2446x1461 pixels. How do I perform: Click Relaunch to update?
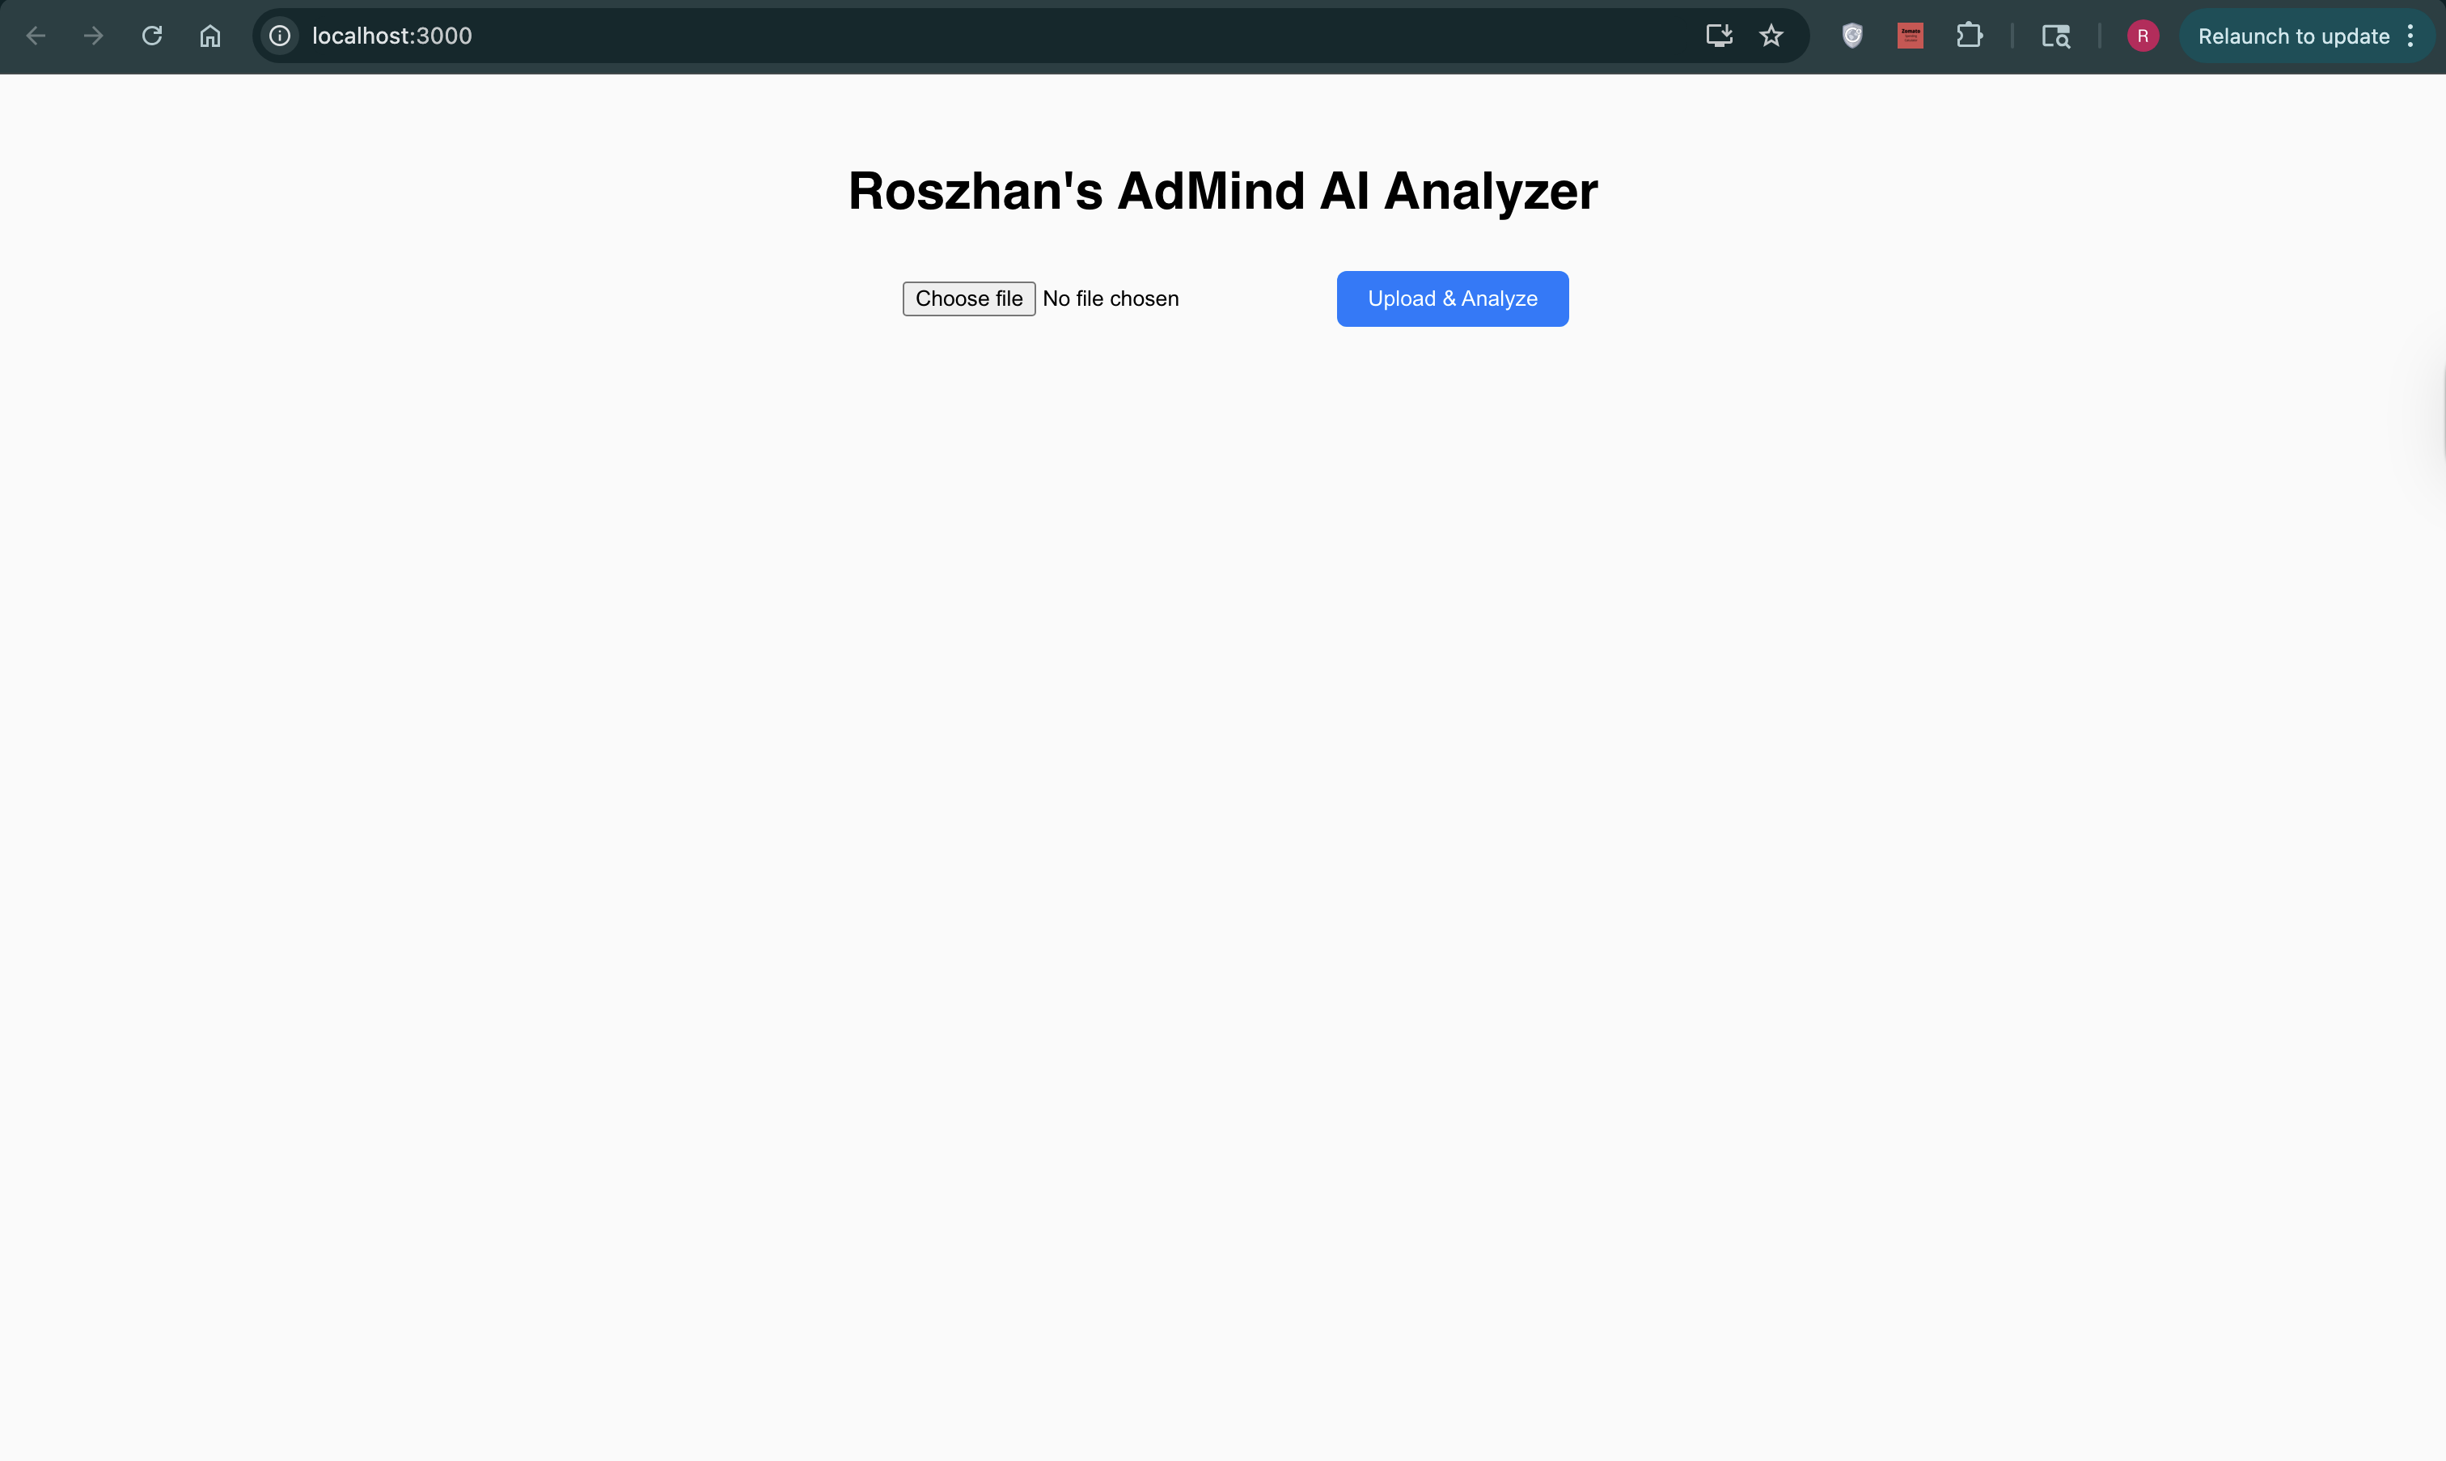(x=2292, y=36)
